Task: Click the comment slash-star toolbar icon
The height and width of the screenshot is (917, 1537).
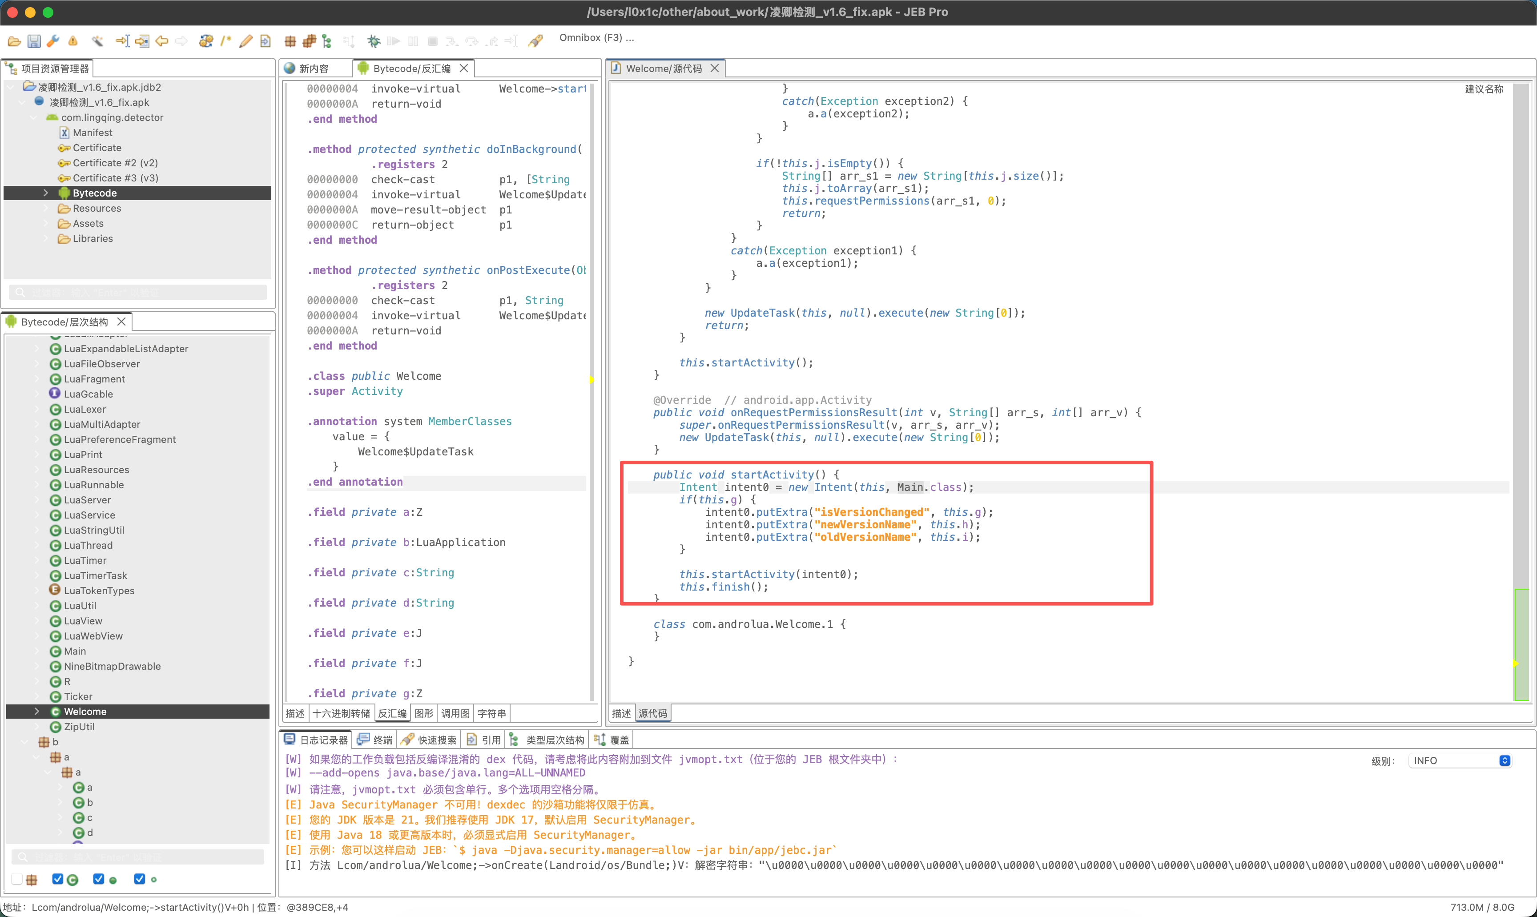Action: (225, 41)
